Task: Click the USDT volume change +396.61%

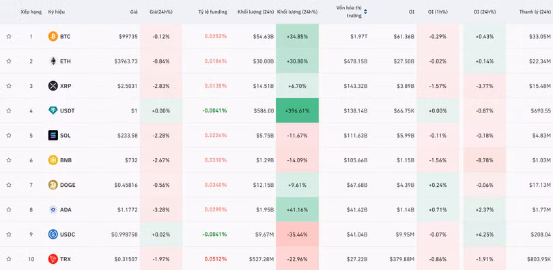Action: pos(297,110)
